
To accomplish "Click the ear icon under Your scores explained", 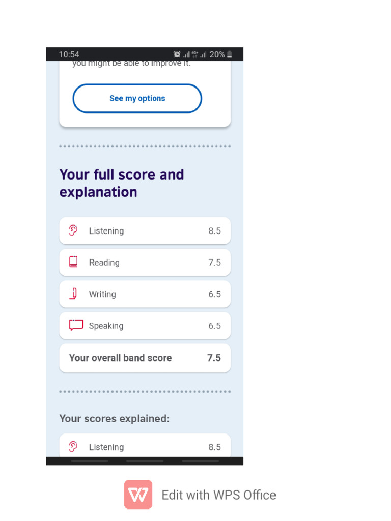I will click(x=73, y=447).
